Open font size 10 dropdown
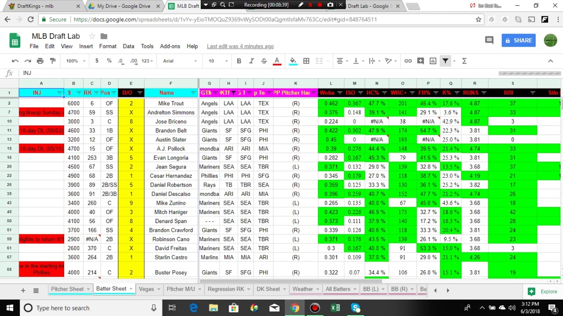The width and height of the screenshot is (563, 316). coord(218,61)
